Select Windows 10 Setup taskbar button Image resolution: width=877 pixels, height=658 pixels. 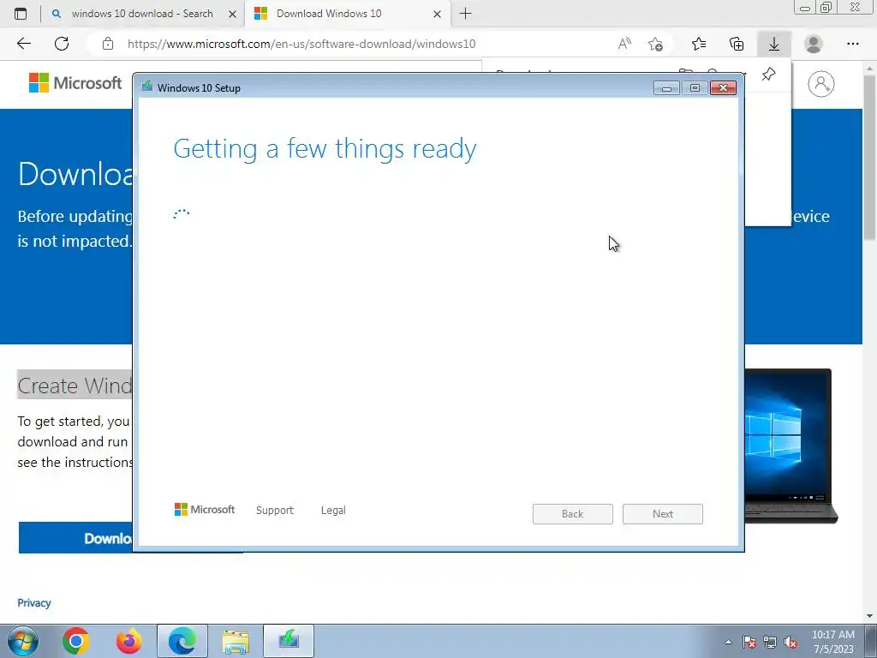click(x=289, y=641)
